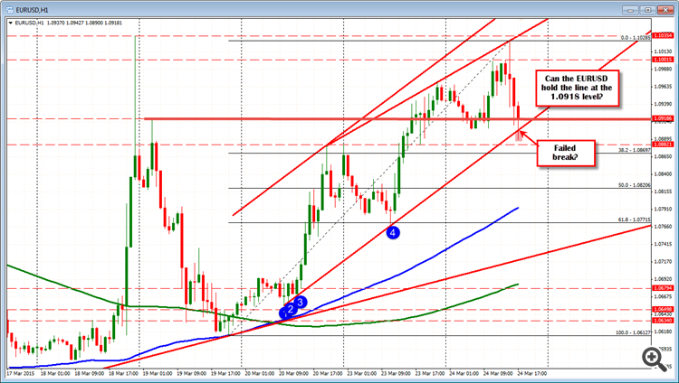679x383 pixels.
Task: Click the 1.07170 price scale value
Action: tap(663, 262)
